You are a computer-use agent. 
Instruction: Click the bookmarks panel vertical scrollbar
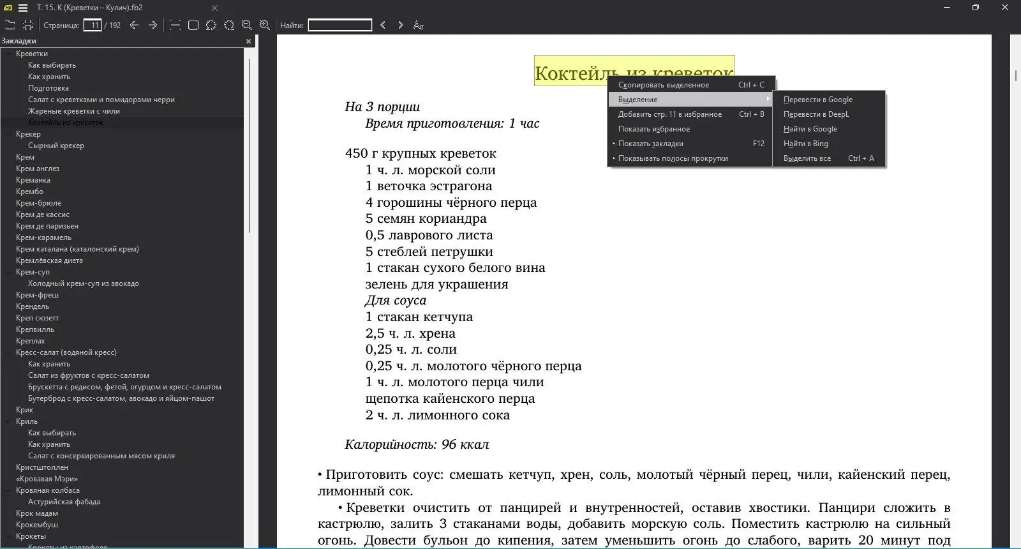(249, 146)
